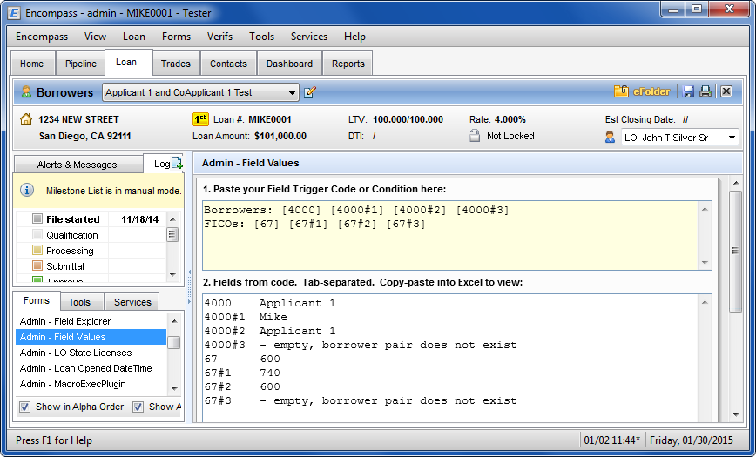The height and width of the screenshot is (457, 756).
Task: Click milestone list scrollbar thumb
Action: (172, 235)
